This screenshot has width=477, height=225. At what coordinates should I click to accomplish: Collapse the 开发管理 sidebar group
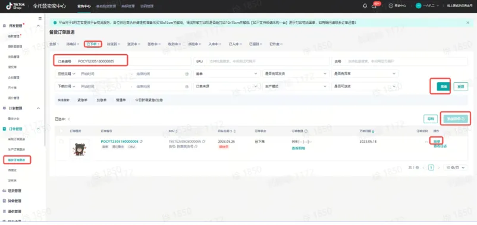(x=38, y=26)
